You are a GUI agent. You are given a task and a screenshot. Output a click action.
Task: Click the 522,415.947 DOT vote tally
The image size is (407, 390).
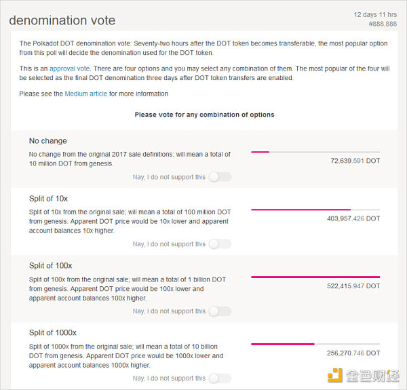[353, 286]
